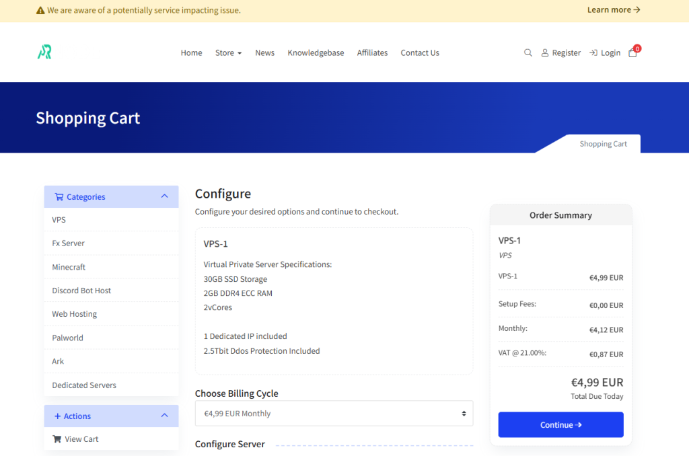The width and height of the screenshot is (689, 456).
Task: Click the View Cart icon in Actions
Action: (57, 439)
